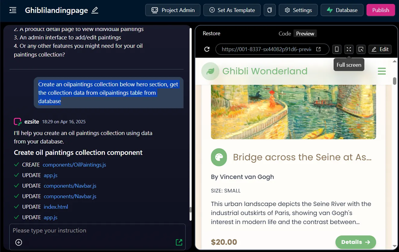Click the Details button on the painting card
This screenshot has width=399, height=252.
356,242
